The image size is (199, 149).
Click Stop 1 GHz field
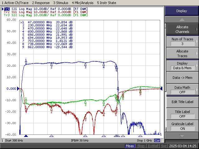[144, 141]
